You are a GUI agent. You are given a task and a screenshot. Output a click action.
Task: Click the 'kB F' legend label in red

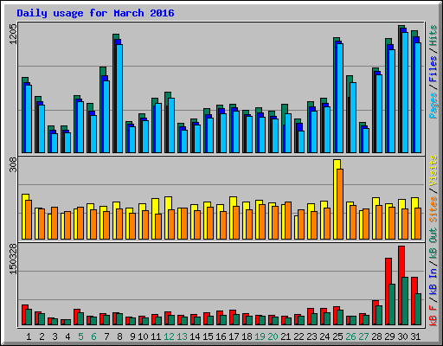coord(433,316)
